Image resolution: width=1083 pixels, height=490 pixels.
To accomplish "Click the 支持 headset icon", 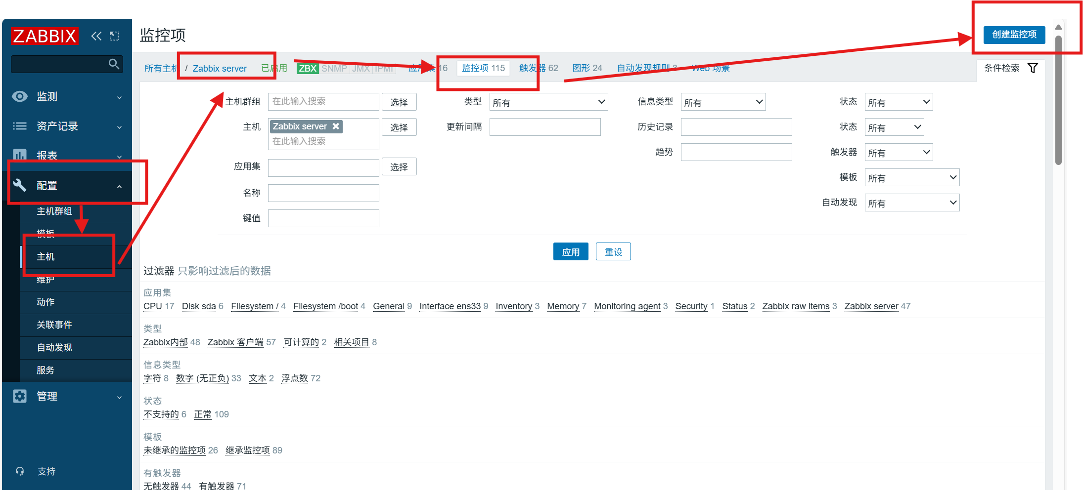I will (20, 471).
